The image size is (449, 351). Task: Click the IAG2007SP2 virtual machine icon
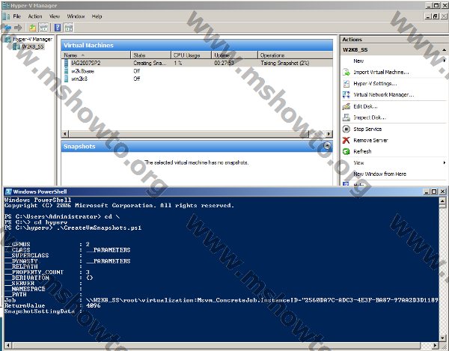(x=66, y=63)
